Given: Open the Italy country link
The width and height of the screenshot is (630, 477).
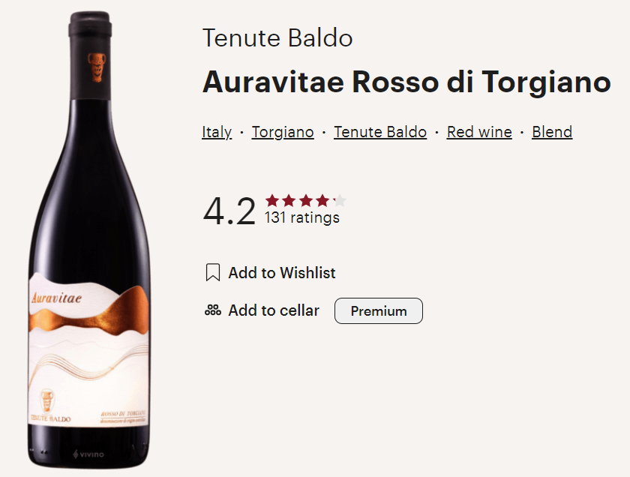Looking at the screenshot, I should coord(217,133).
